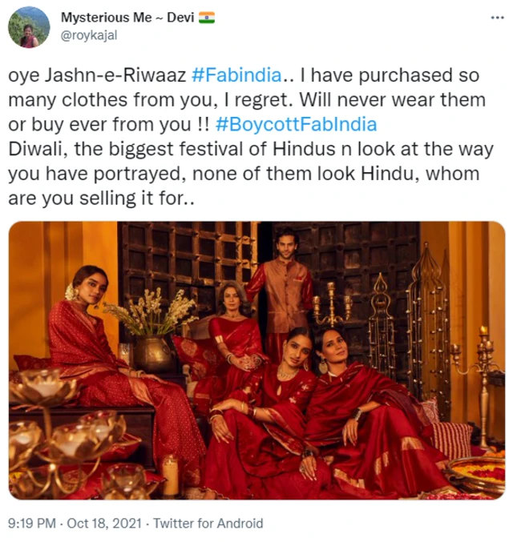
Task: Click the Twitter for Android source label
Action: pyautogui.click(x=208, y=524)
